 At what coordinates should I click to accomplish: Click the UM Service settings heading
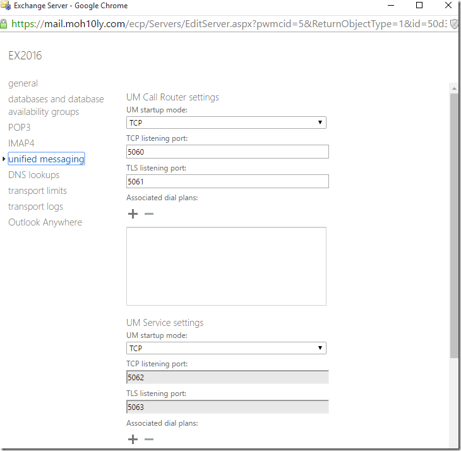point(165,323)
